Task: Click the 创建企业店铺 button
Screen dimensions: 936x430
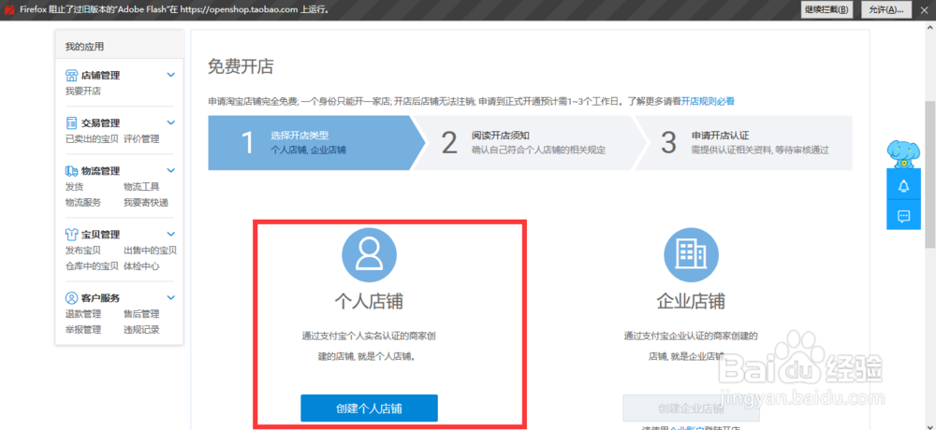Action: pyautogui.click(x=692, y=408)
